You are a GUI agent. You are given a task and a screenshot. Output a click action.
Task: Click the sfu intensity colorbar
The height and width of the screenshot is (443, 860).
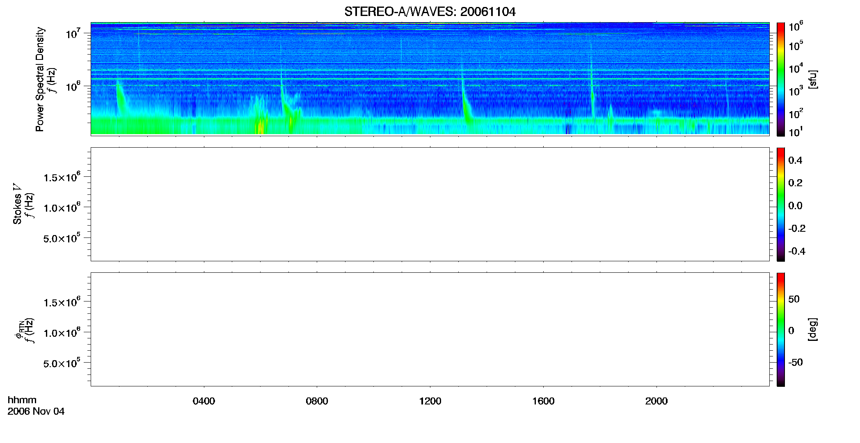pyautogui.click(x=781, y=79)
